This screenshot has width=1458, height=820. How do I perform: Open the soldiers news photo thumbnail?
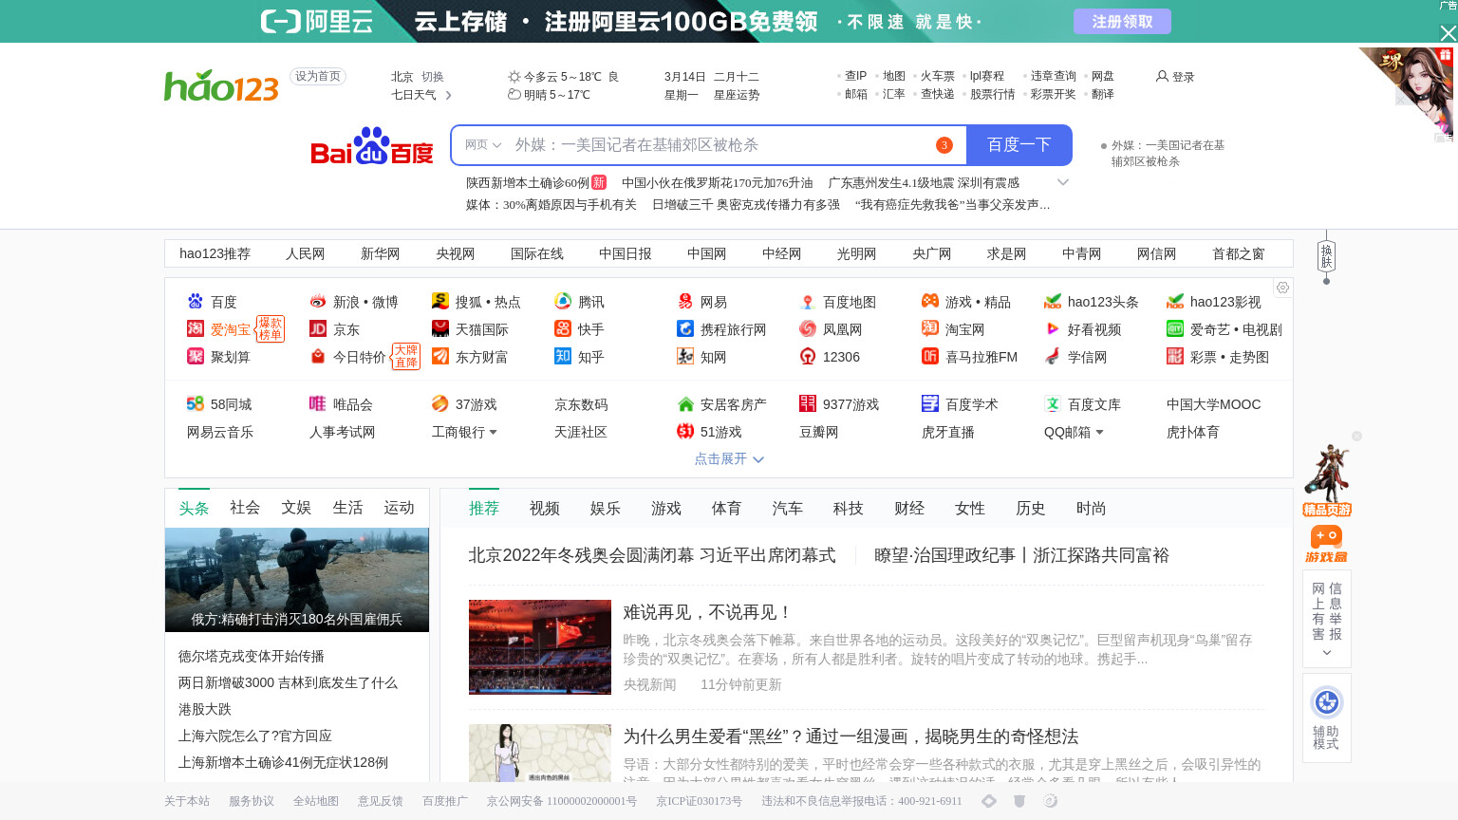pos(297,580)
